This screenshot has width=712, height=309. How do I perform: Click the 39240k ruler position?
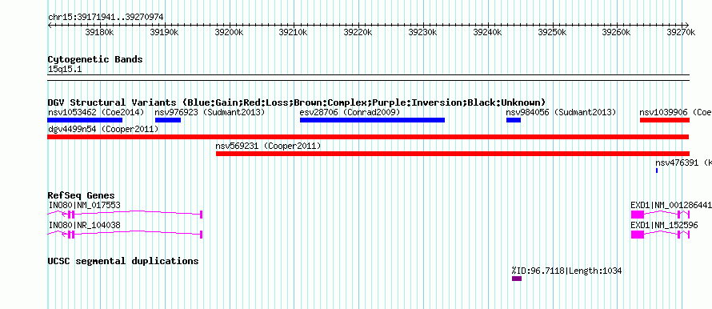tap(487, 32)
